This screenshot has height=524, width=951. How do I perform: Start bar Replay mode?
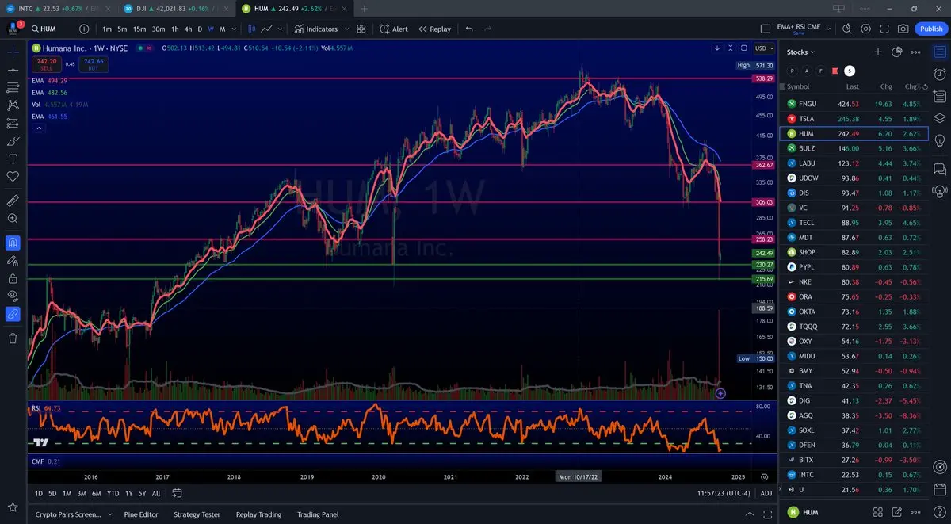(x=433, y=29)
